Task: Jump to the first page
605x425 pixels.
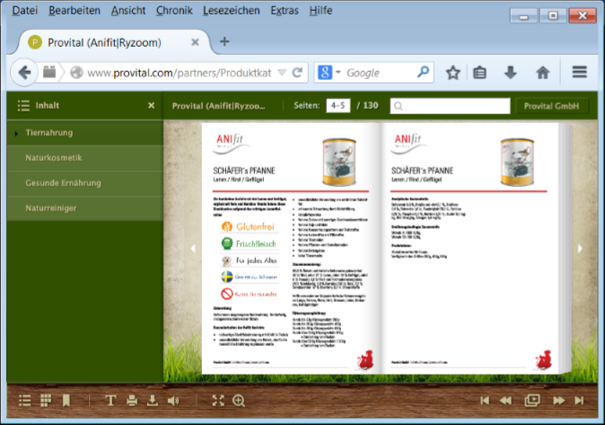Action: coord(486,401)
